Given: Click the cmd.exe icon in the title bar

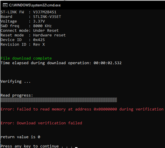Looking at the screenshot, I should click(5, 5).
